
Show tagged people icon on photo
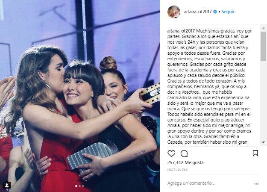click(x=7, y=185)
